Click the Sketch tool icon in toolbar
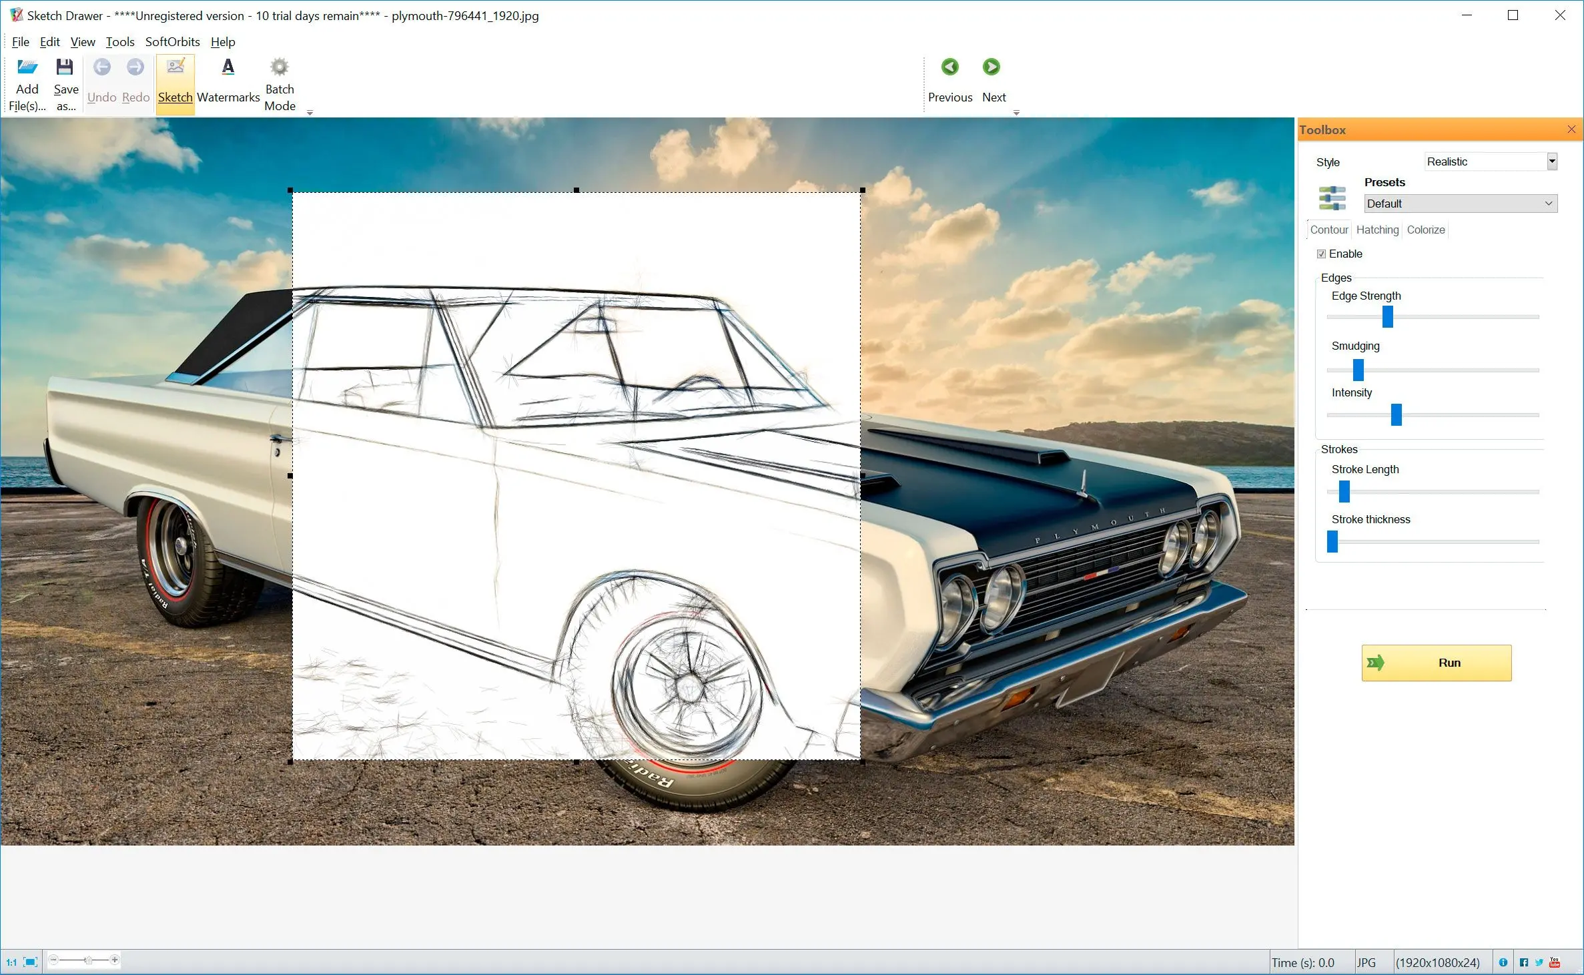The height and width of the screenshot is (975, 1584). pyautogui.click(x=174, y=79)
